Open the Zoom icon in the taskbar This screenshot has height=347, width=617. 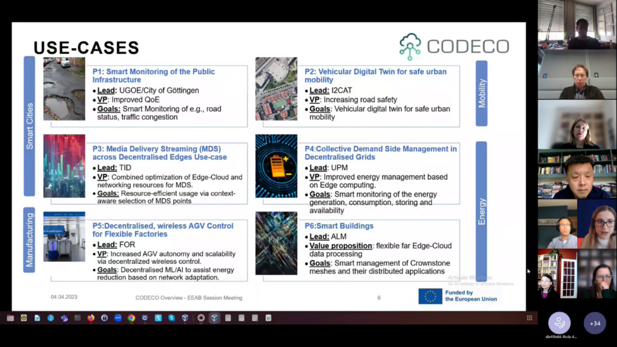[118, 318]
